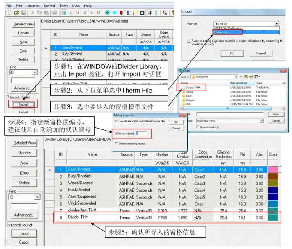Click the grid (#) icon in toolbar

tap(150, 13)
